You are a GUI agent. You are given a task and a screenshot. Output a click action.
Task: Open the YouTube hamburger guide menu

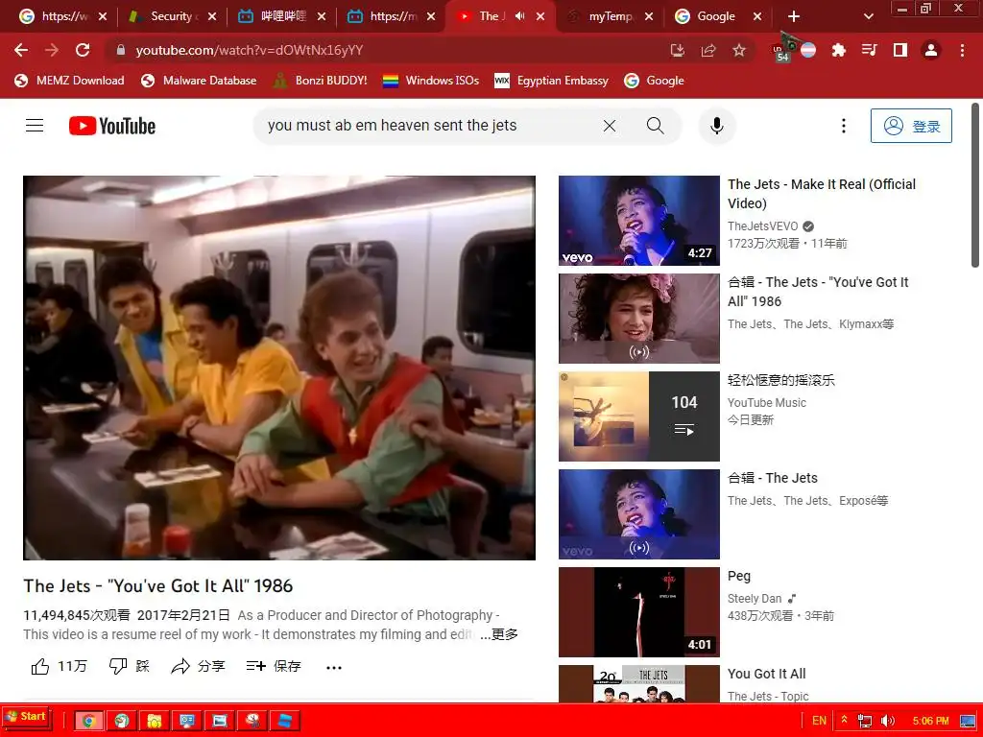pos(35,126)
